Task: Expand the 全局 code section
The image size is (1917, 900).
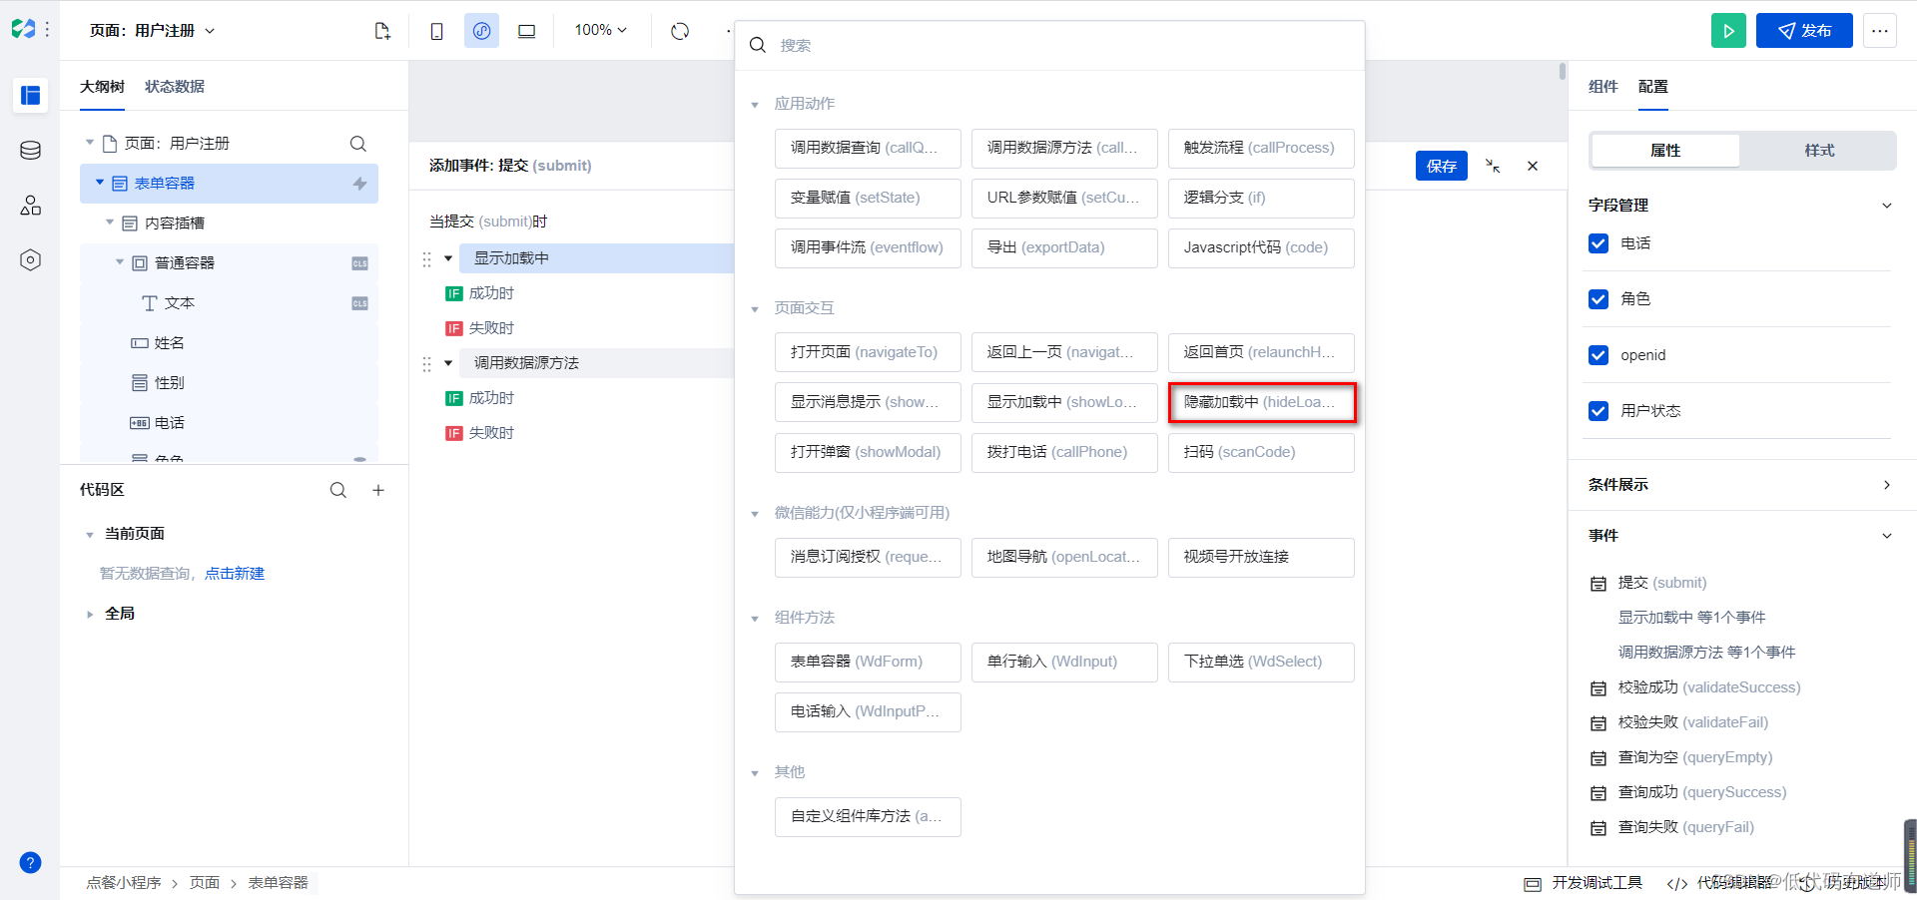Action: (90, 615)
